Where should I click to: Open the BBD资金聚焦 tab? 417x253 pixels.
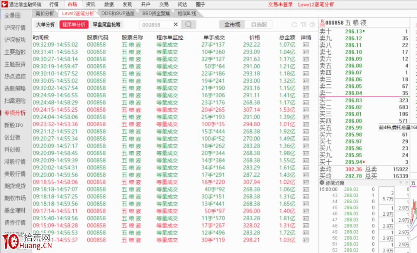click(x=156, y=13)
